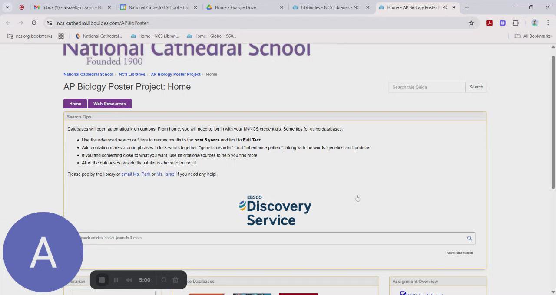Close the LibGuides NCS Libraries tab
This screenshot has width=556, height=295.
(367, 7)
